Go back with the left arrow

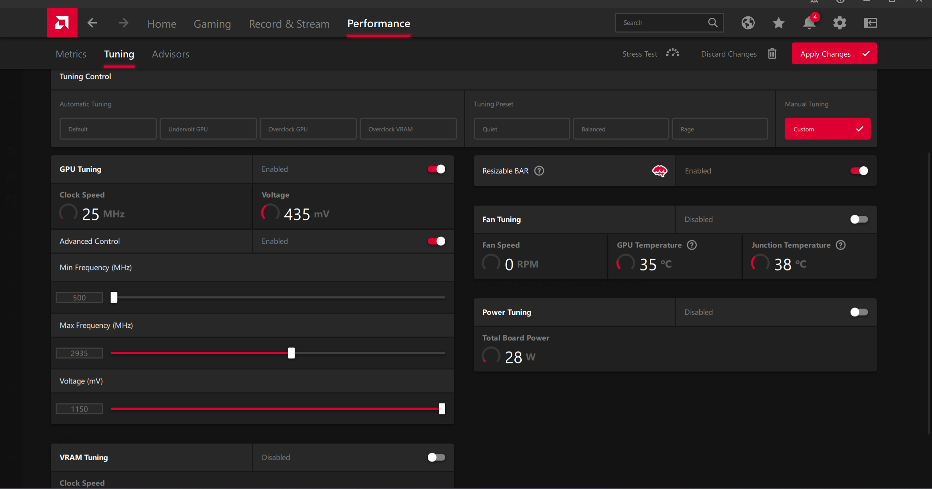point(92,23)
